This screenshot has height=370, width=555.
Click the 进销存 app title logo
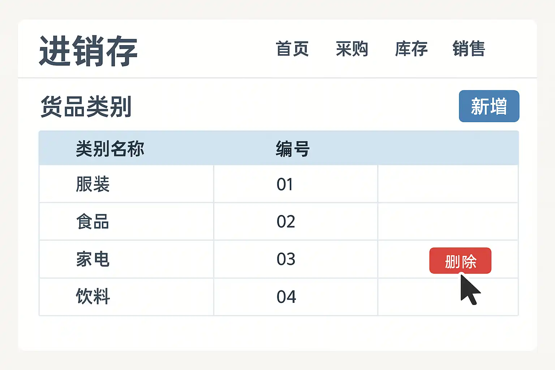click(88, 51)
